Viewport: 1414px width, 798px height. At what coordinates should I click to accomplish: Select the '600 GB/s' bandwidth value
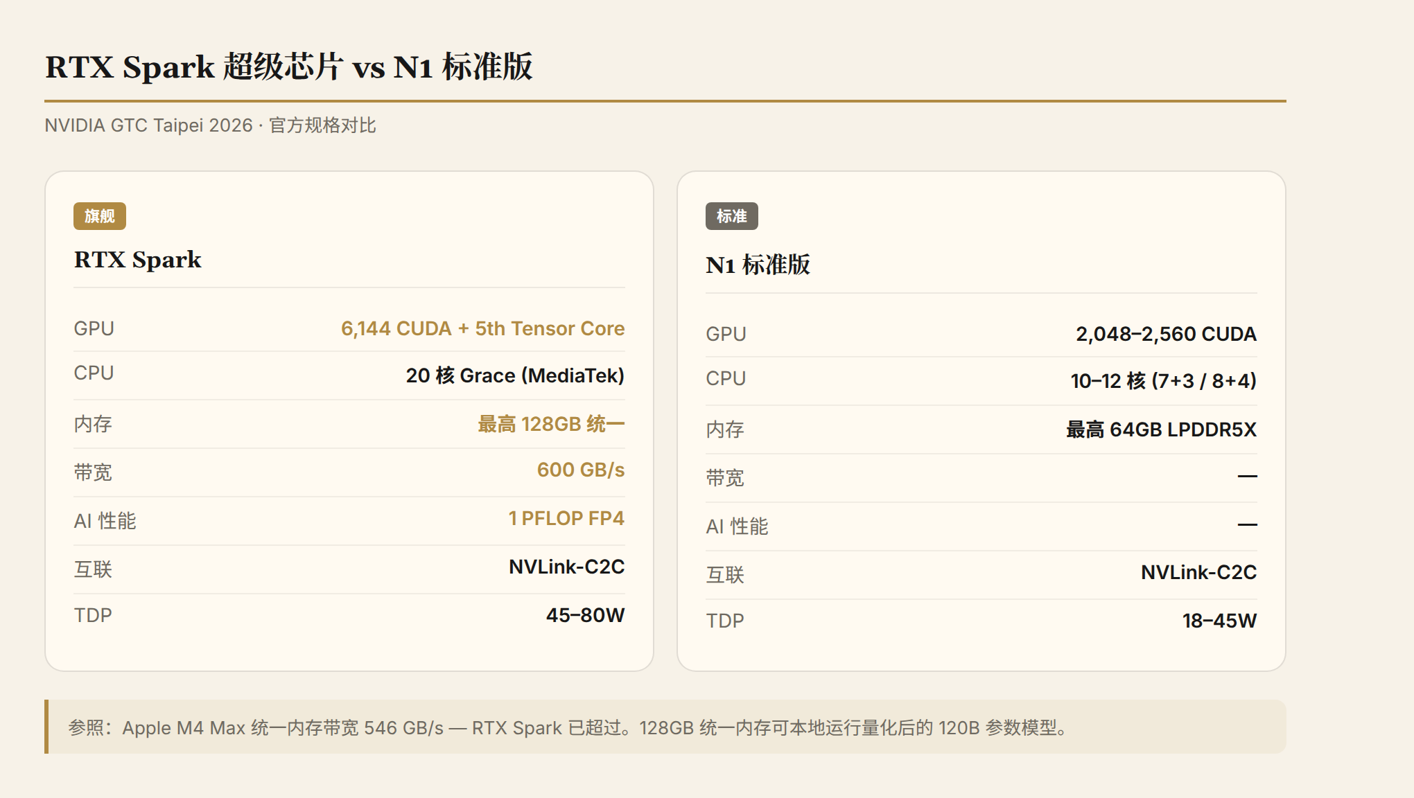click(x=581, y=470)
